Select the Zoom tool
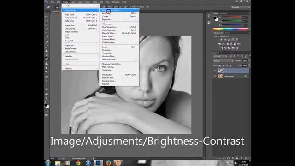This screenshot has width=295, height=166. (47, 98)
